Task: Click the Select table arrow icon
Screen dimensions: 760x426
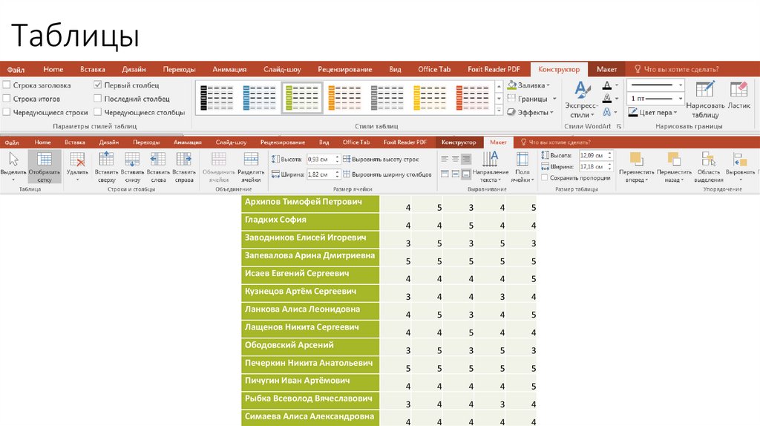Action: point(13,159)
